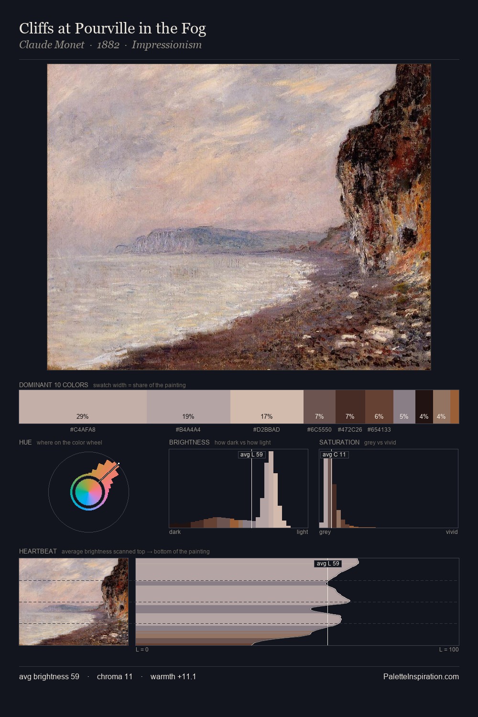478x717 pixels.
Task: Click the 'dark' axis label under Brightness
Action: [x=175, y=532]
